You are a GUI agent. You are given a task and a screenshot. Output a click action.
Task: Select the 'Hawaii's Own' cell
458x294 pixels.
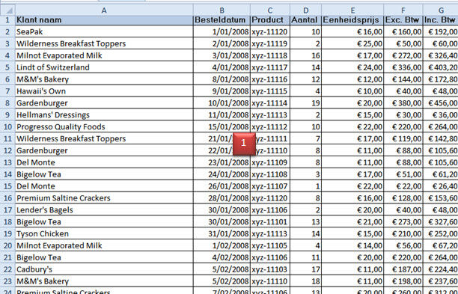tap(104, 91)
